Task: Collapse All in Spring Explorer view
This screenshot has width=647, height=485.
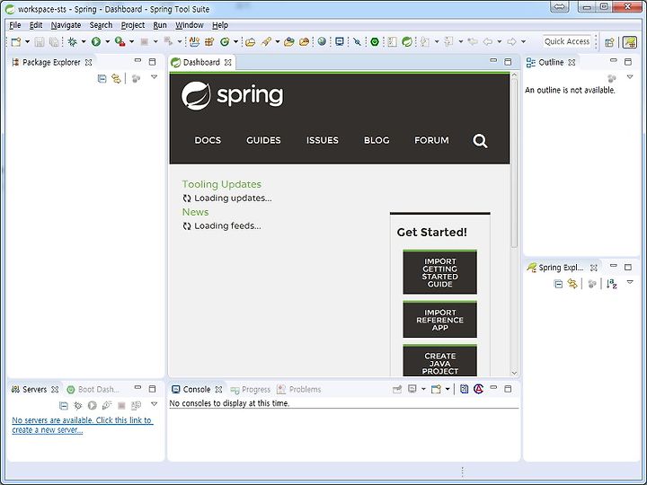Action: pos(558,284)
